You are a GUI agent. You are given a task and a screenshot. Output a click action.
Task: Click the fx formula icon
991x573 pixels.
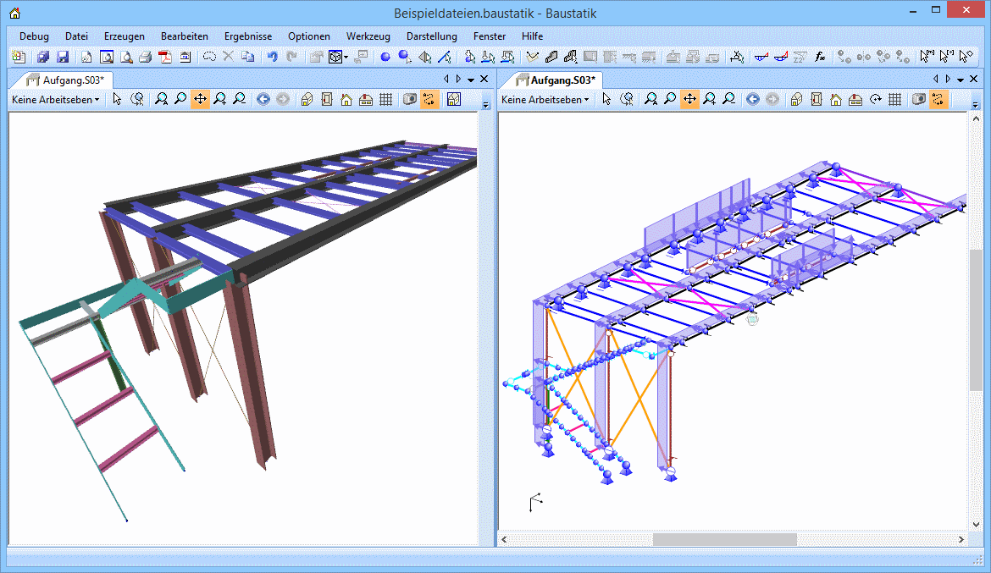[820, 58]
